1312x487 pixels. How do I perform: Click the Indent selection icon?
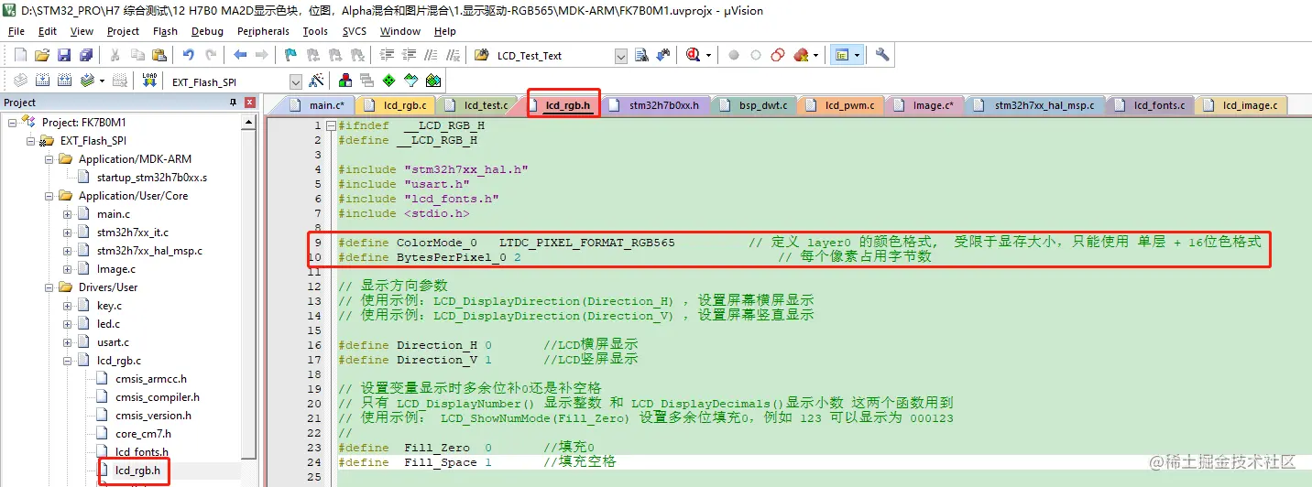pos(388,55)
